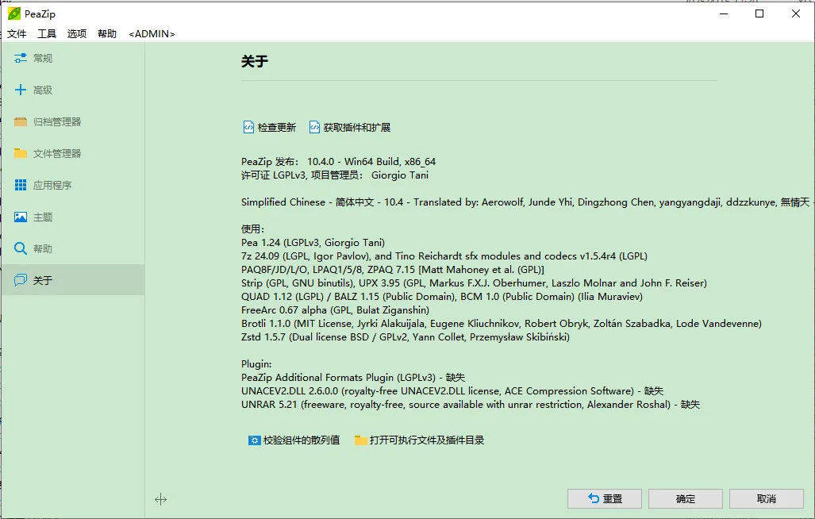The height and width of the screenshot is (519, 815).
Task: Click the QUAD 1.12 / BALZ 1.15 line
Action: click(442, 297)
